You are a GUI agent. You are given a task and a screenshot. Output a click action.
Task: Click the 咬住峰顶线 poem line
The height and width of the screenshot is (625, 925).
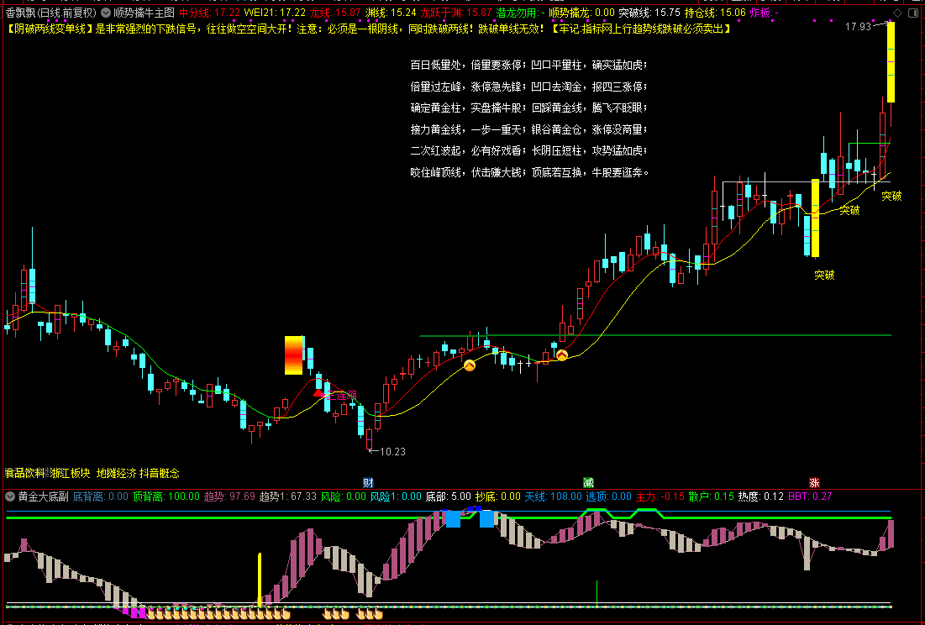coord(529,172)
